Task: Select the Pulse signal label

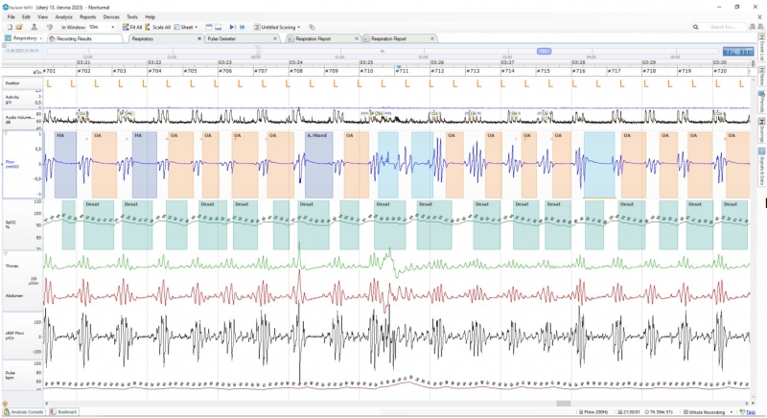Action: (x=21, y=376)
